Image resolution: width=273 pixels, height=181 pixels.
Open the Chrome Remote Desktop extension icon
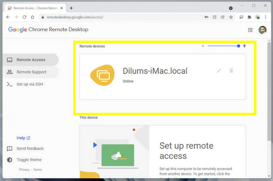coord(241,17)
